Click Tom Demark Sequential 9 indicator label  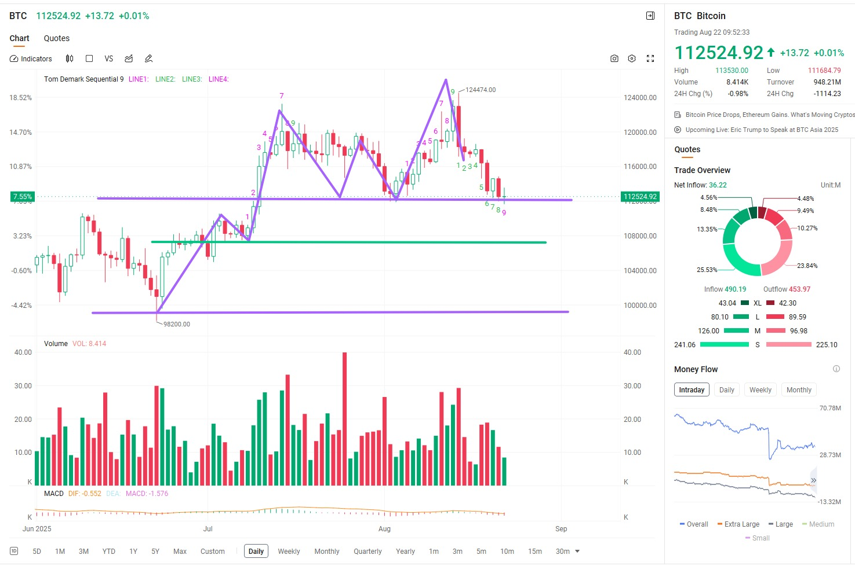point(84,79)
